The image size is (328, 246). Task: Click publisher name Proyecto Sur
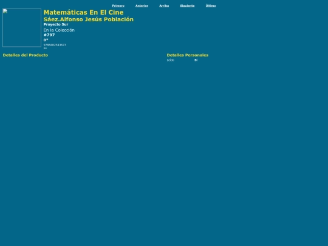pos(56,24)
